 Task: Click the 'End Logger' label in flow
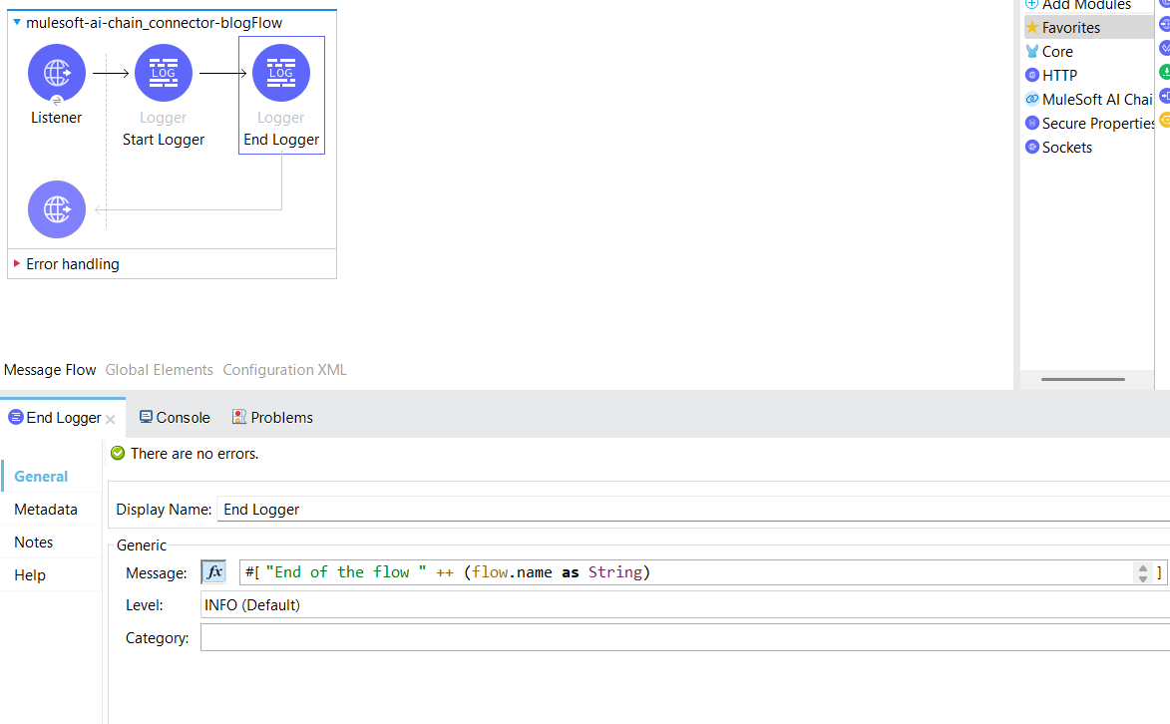[281, 140]
